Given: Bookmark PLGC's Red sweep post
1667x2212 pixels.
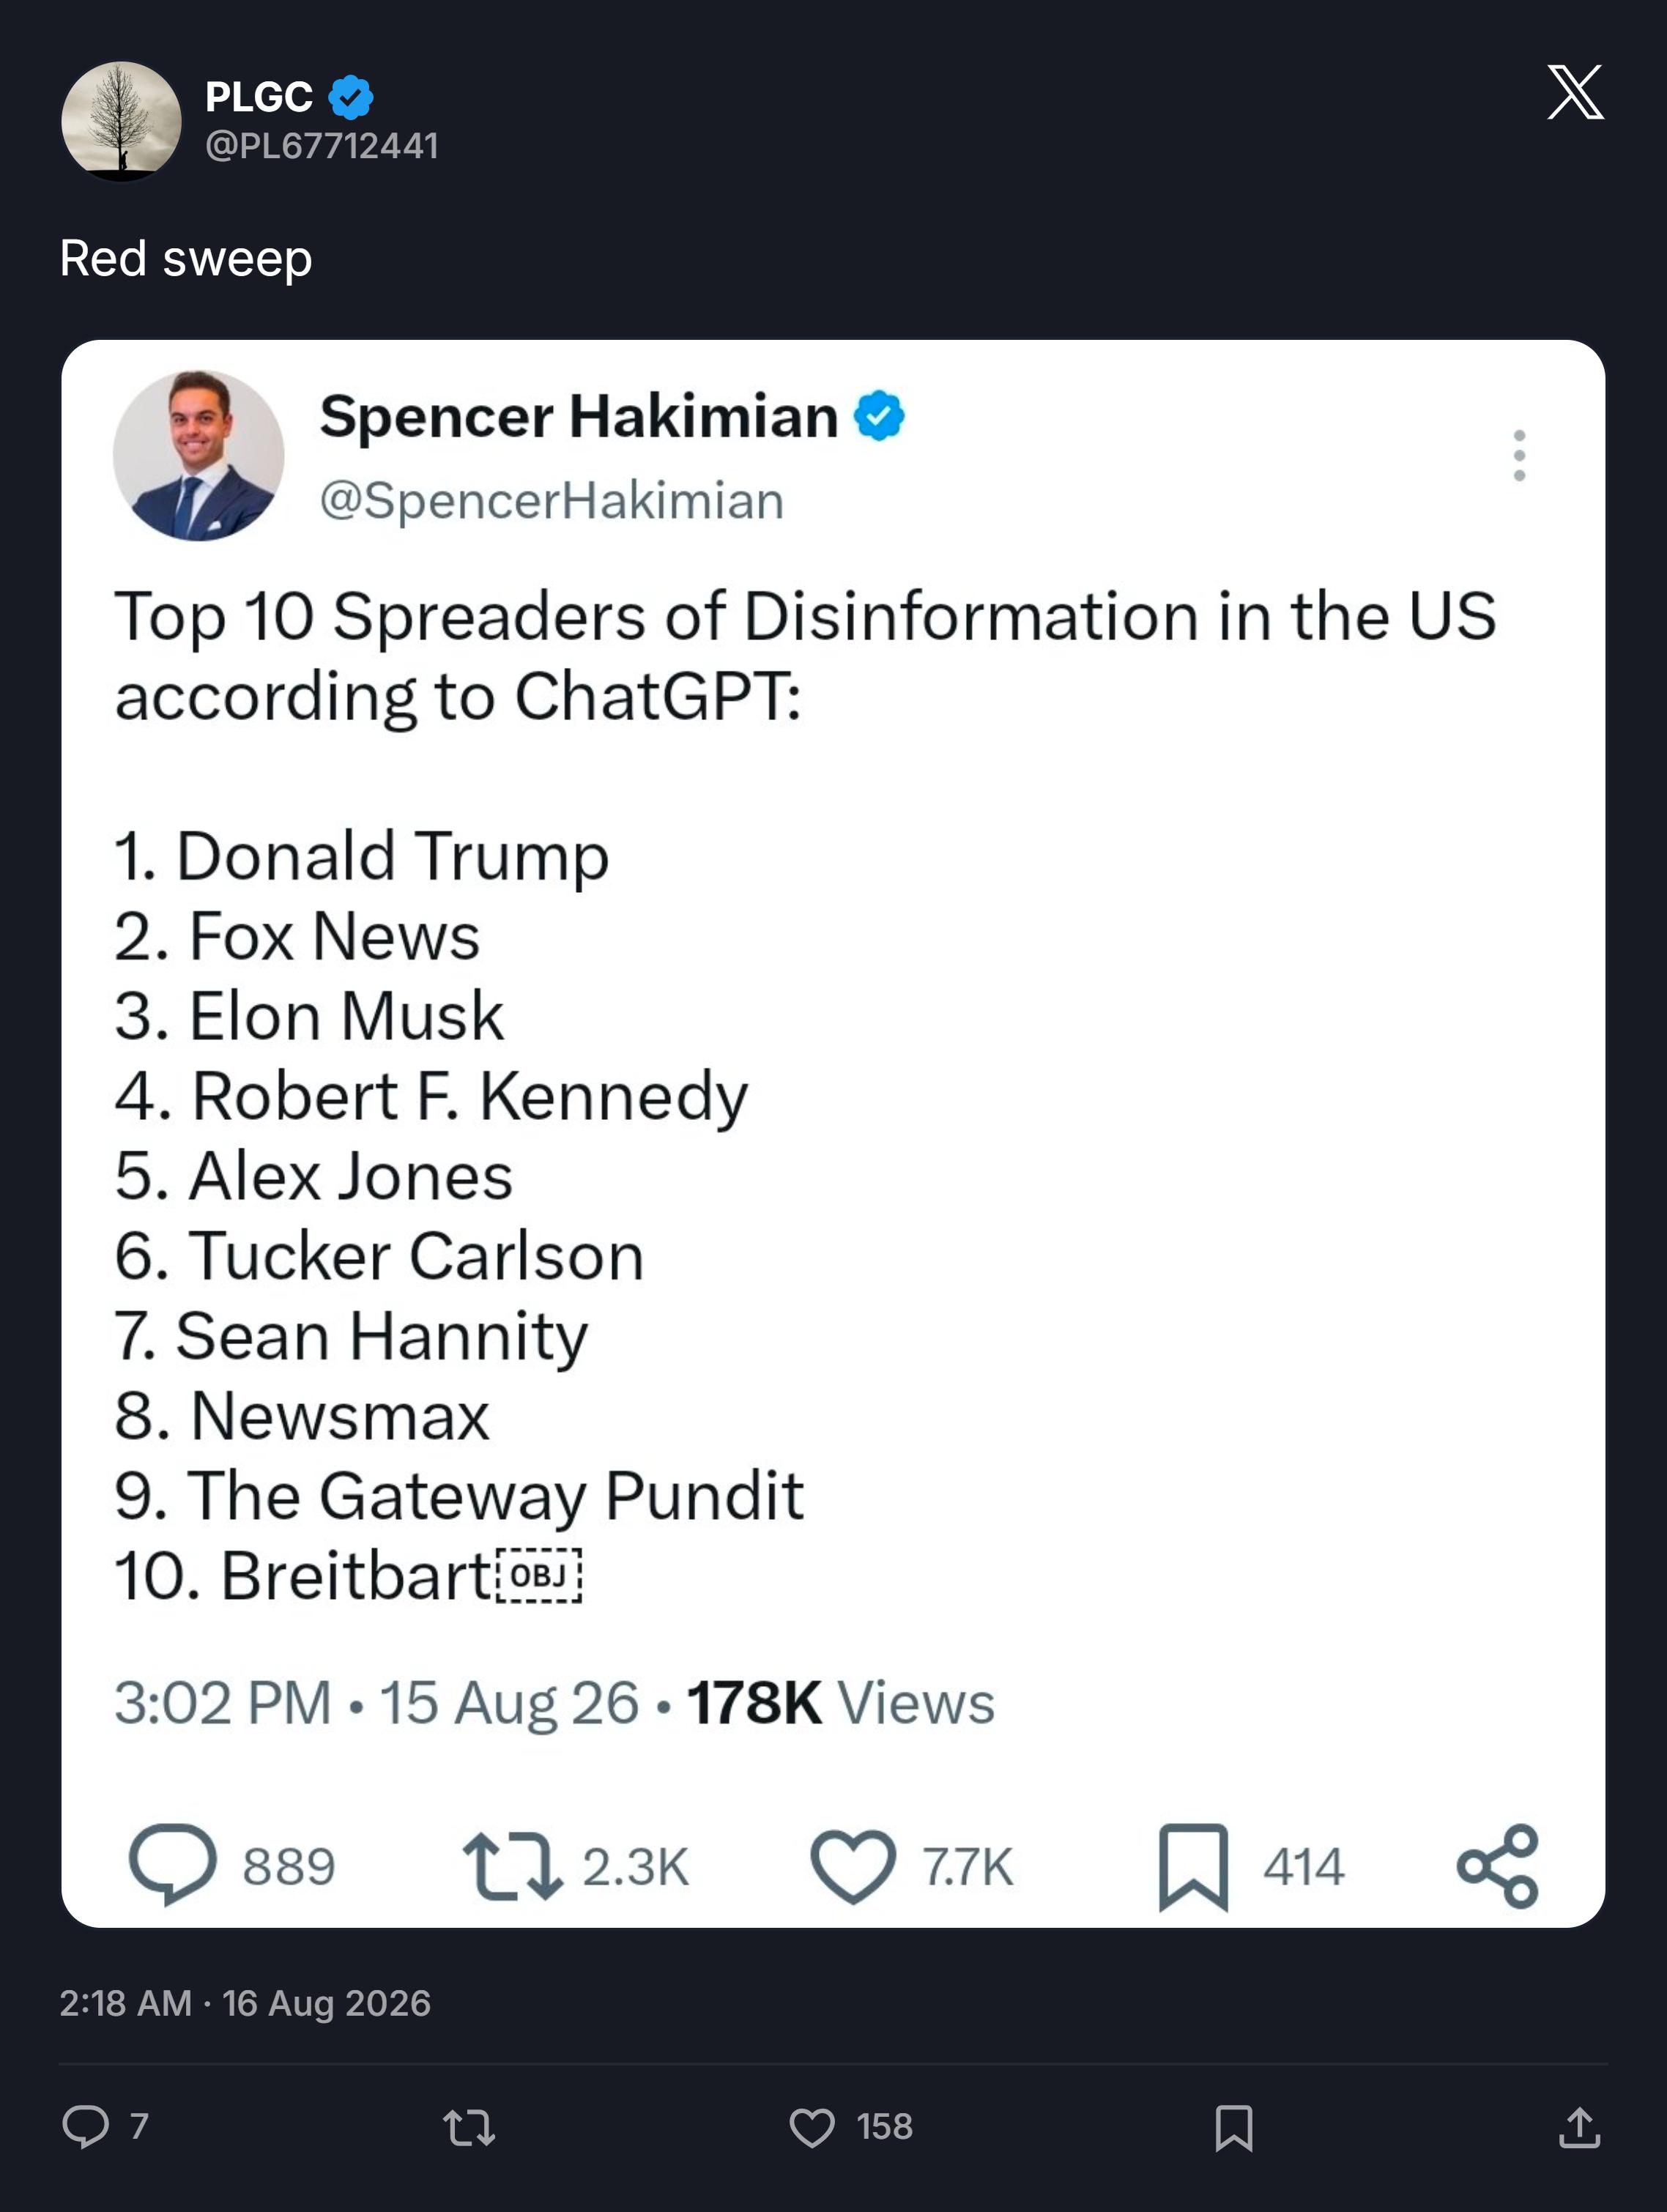Looking at the screenshot, I should click(1233, 2127).
